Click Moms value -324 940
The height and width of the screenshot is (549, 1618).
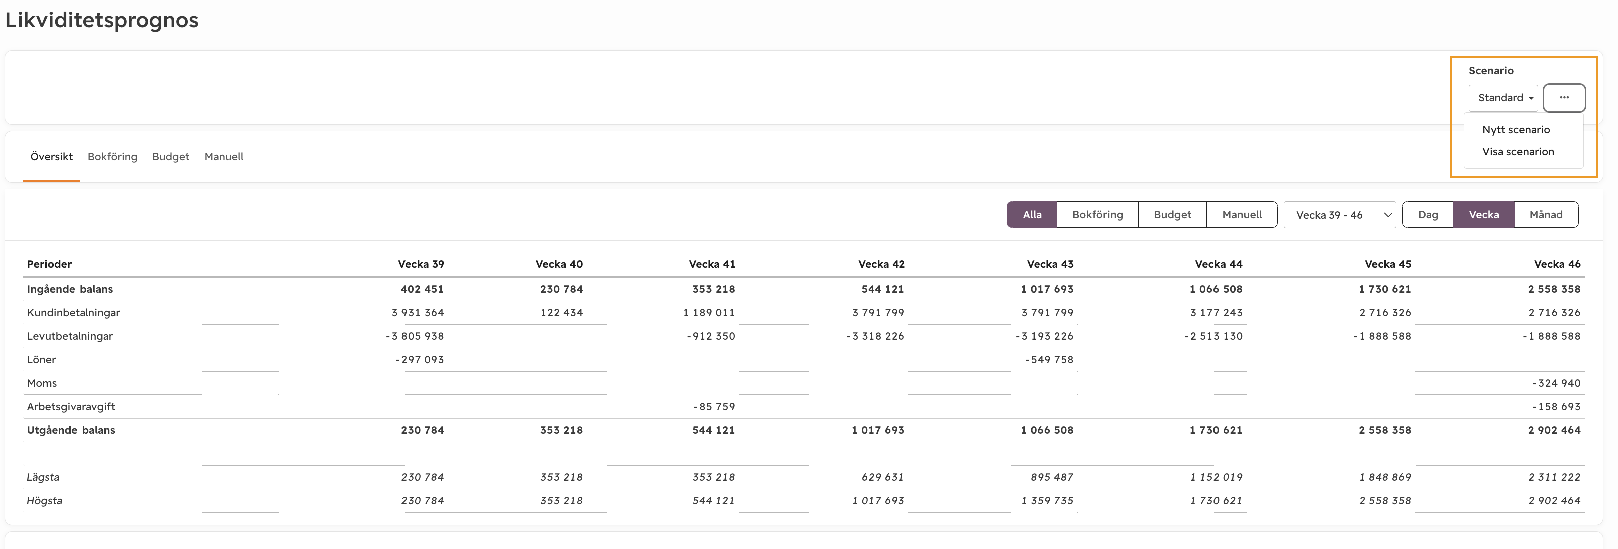click(1556, 383)
